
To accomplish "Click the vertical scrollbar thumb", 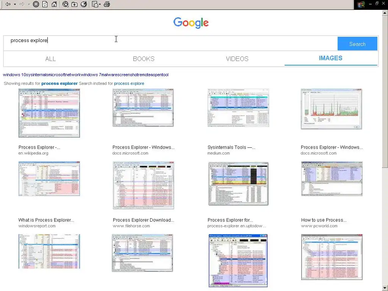I will point(385,92).
